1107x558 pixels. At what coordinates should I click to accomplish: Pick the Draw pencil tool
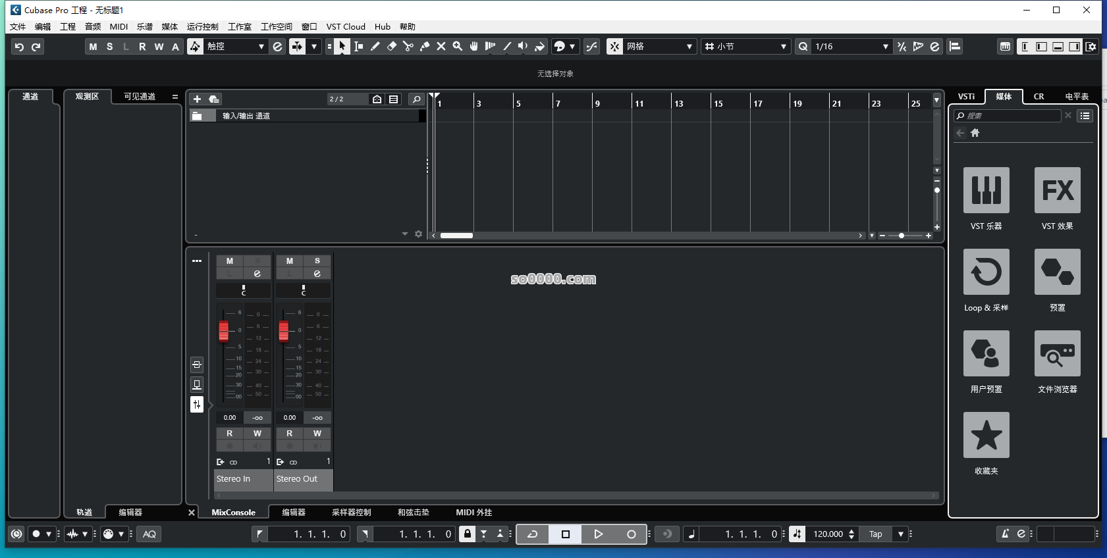coord(375,46)
